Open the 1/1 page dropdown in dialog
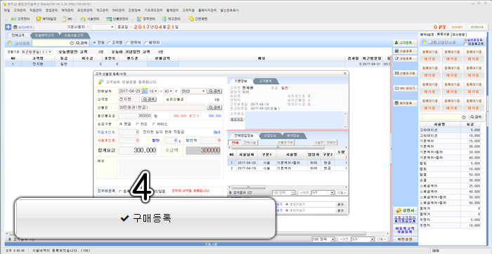The height and width of the screenshot is (254, 492). pyautogui.click(x=323, y=193)
